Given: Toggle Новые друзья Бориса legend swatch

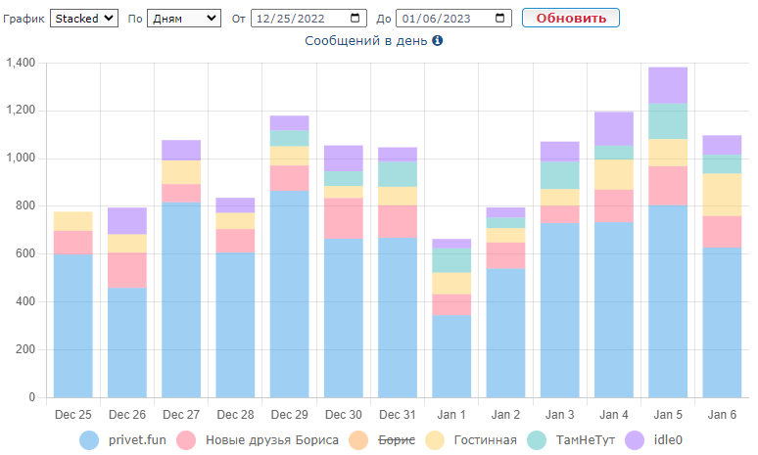Looking at the screenshot, I should pos(186,440).
